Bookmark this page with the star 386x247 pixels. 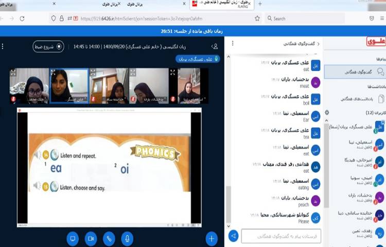(257, 19)
